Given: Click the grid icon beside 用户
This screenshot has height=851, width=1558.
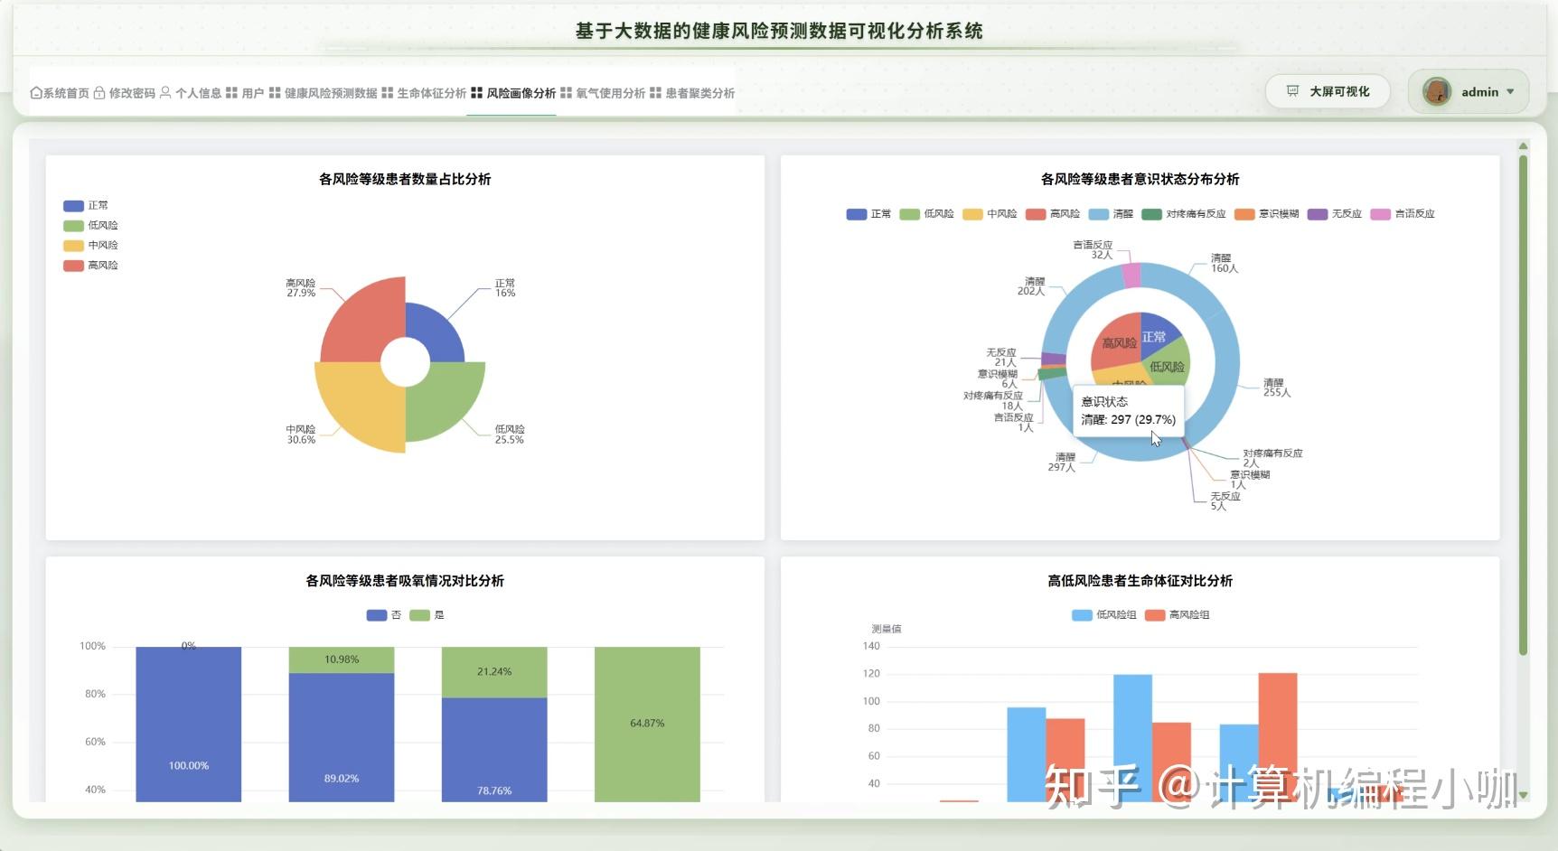Looking at the screenshot, I should [x=231, y=93].
